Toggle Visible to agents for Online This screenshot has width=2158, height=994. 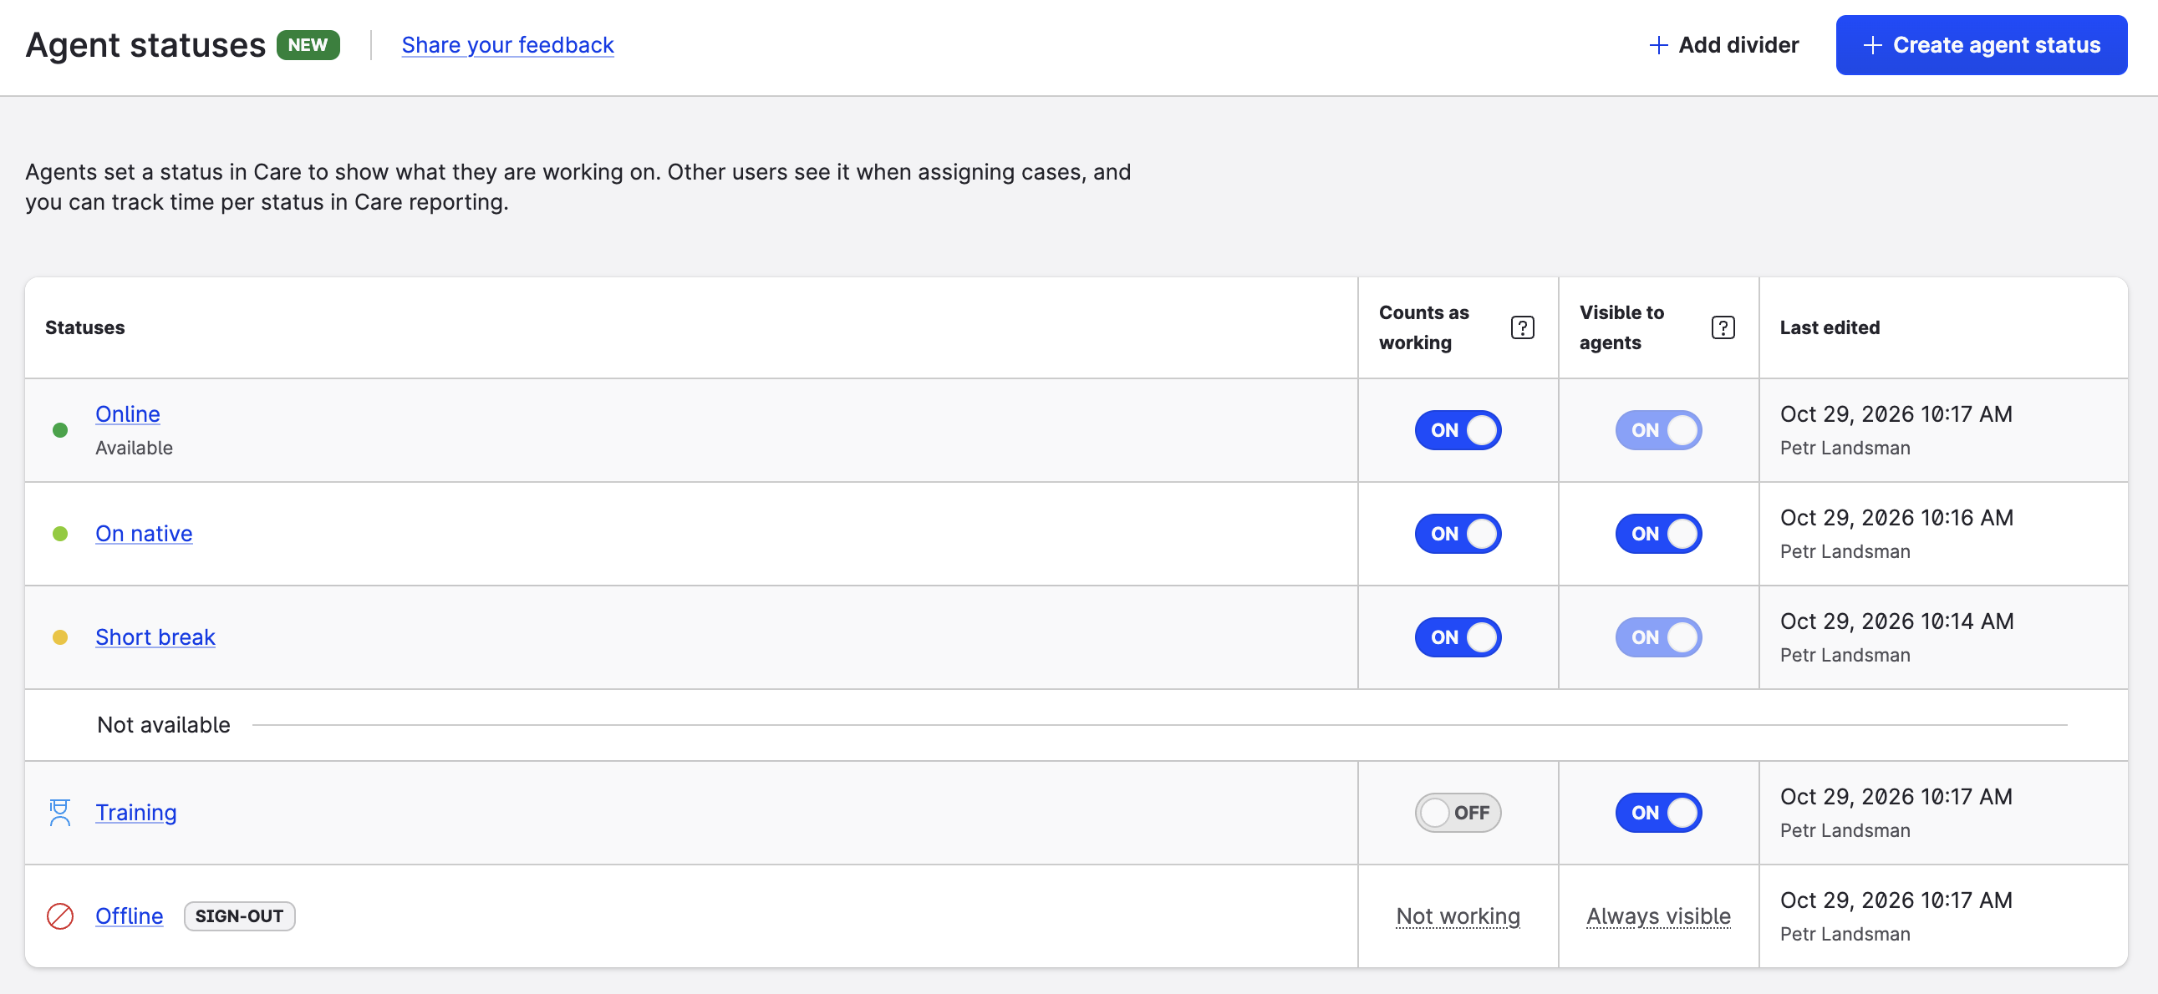pyautogui.click(x=1658, y=430)
